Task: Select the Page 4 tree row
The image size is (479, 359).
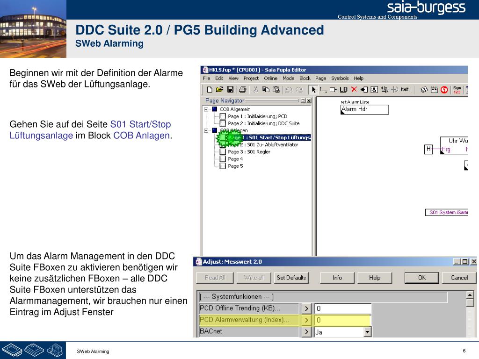Action: click(x=235, y=159)
